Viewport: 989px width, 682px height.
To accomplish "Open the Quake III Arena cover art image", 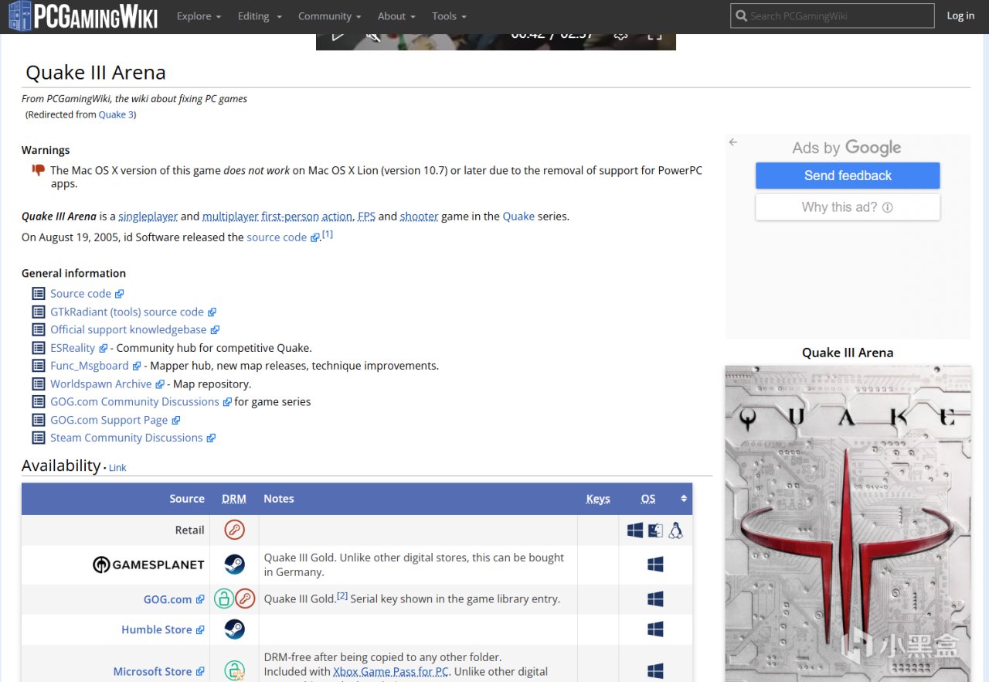I will click(x=848, y=523).
